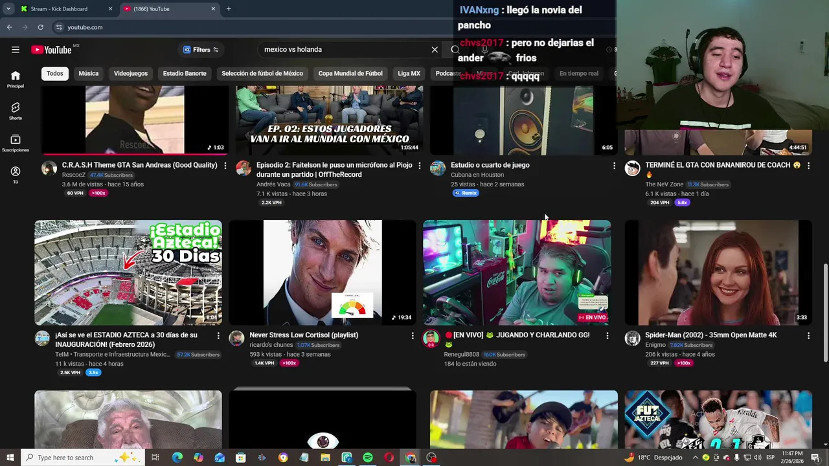Viewport: 829px width, 466px height.
Task: Select the Liga MX chip
Action: coord(409,73)
